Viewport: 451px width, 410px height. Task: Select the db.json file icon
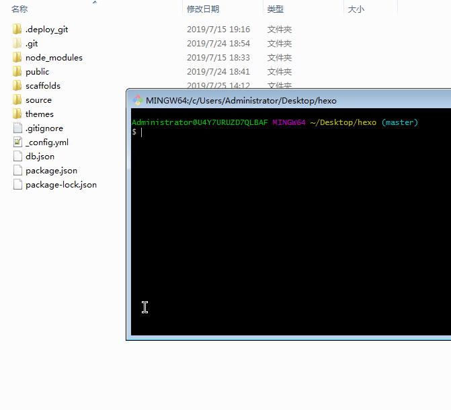(x=17, y=156)
